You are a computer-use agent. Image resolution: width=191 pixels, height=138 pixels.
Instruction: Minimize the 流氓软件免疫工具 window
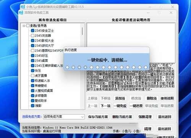coord(148,13)
